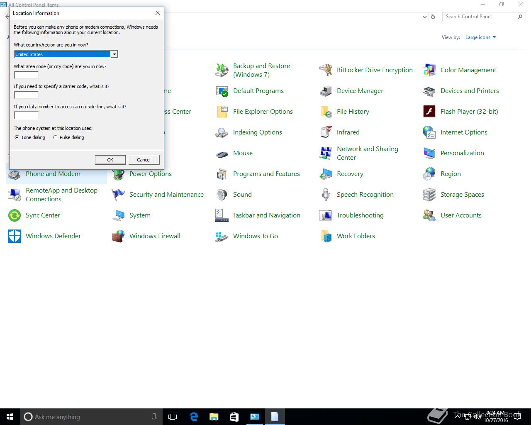Click the area code input field
This screenshot has width=531, height=425.
(x=27, y=75)
